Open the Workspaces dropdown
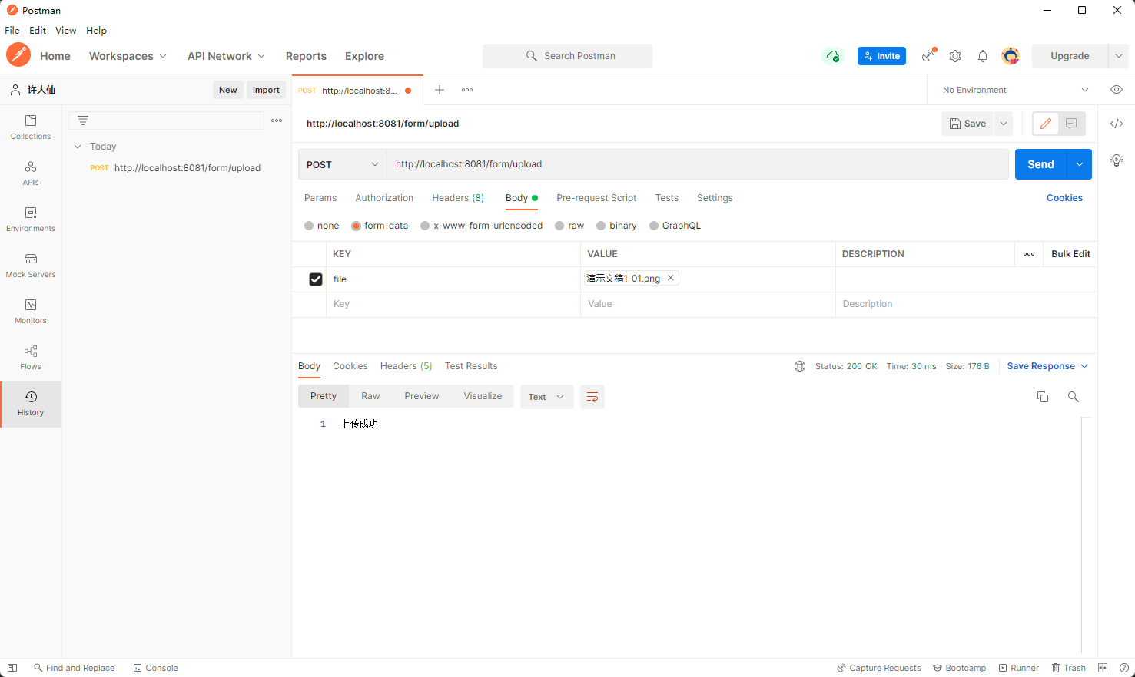Image resolution: width=1135 pixels, height=677 pixels. pos(128,56)
